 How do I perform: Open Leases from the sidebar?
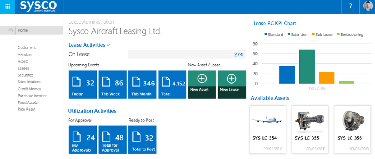point(23,68)
